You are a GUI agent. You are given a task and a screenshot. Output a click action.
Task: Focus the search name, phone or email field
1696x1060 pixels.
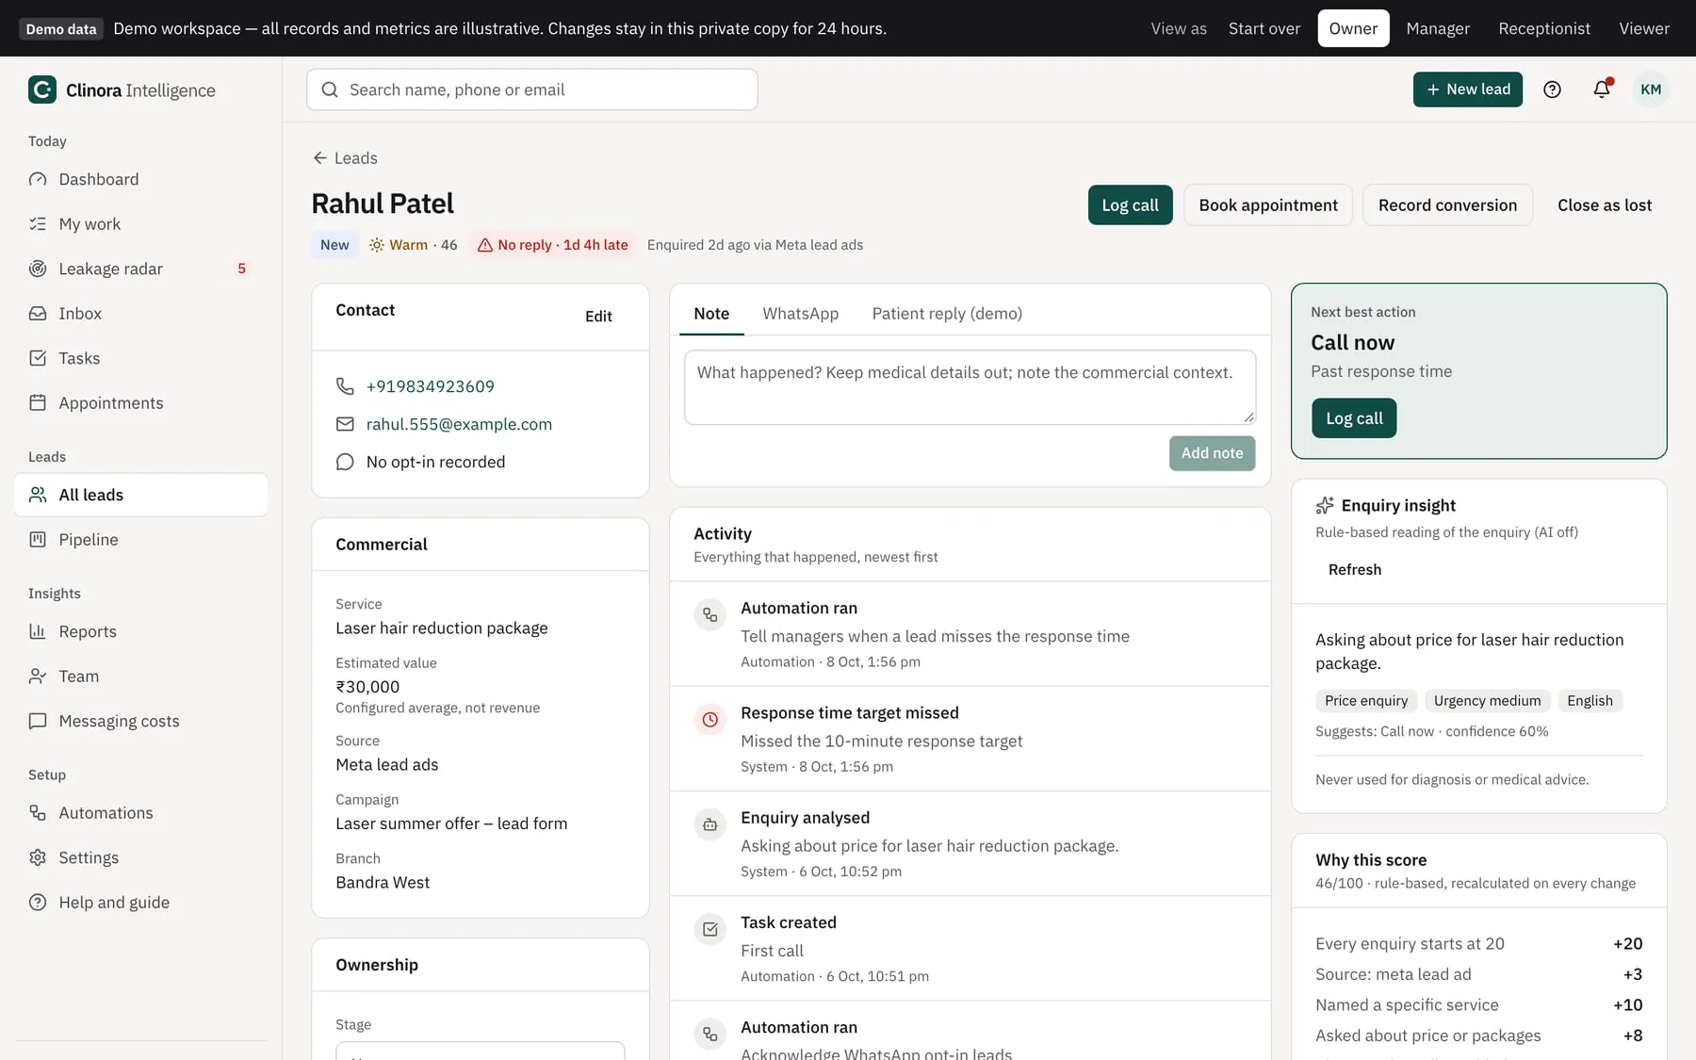pyautogui.click(x=532, y=90)
